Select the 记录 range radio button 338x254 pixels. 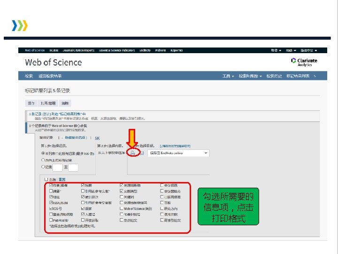tap(43, 167)
